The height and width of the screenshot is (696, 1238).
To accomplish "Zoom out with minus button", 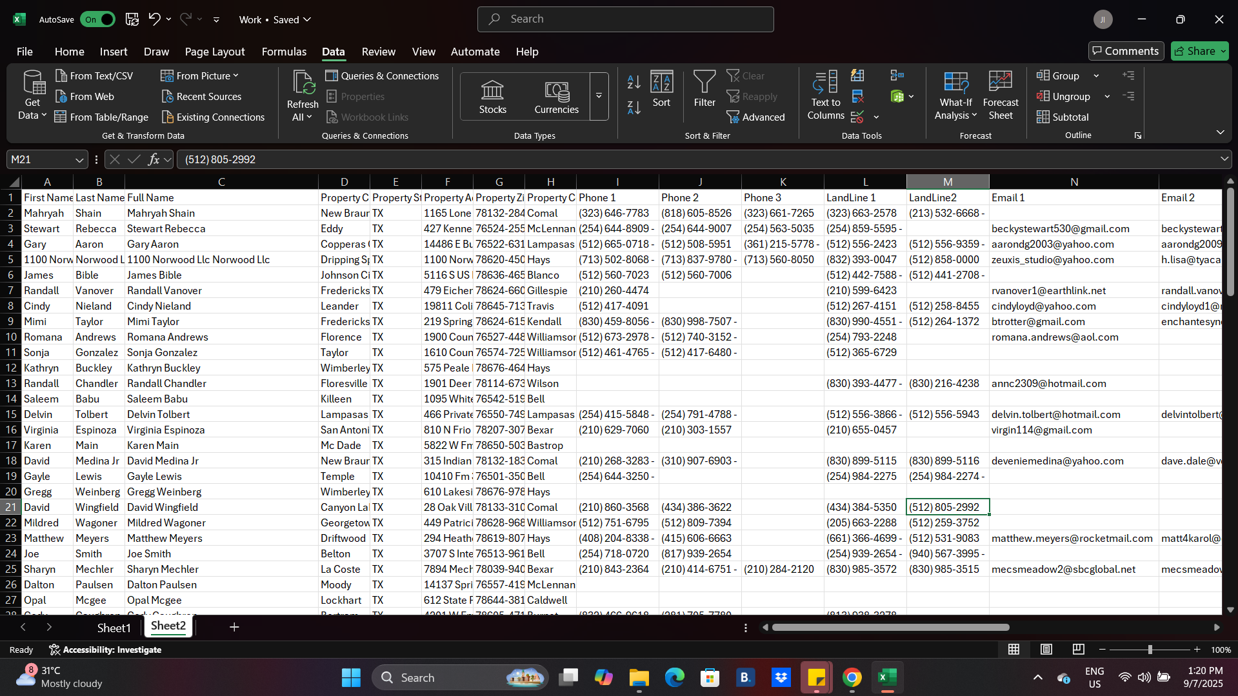I will pyautogui.click(x=1103, y=650).
